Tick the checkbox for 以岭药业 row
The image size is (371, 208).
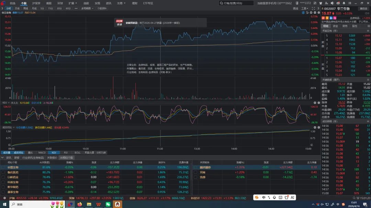[3, 177]
